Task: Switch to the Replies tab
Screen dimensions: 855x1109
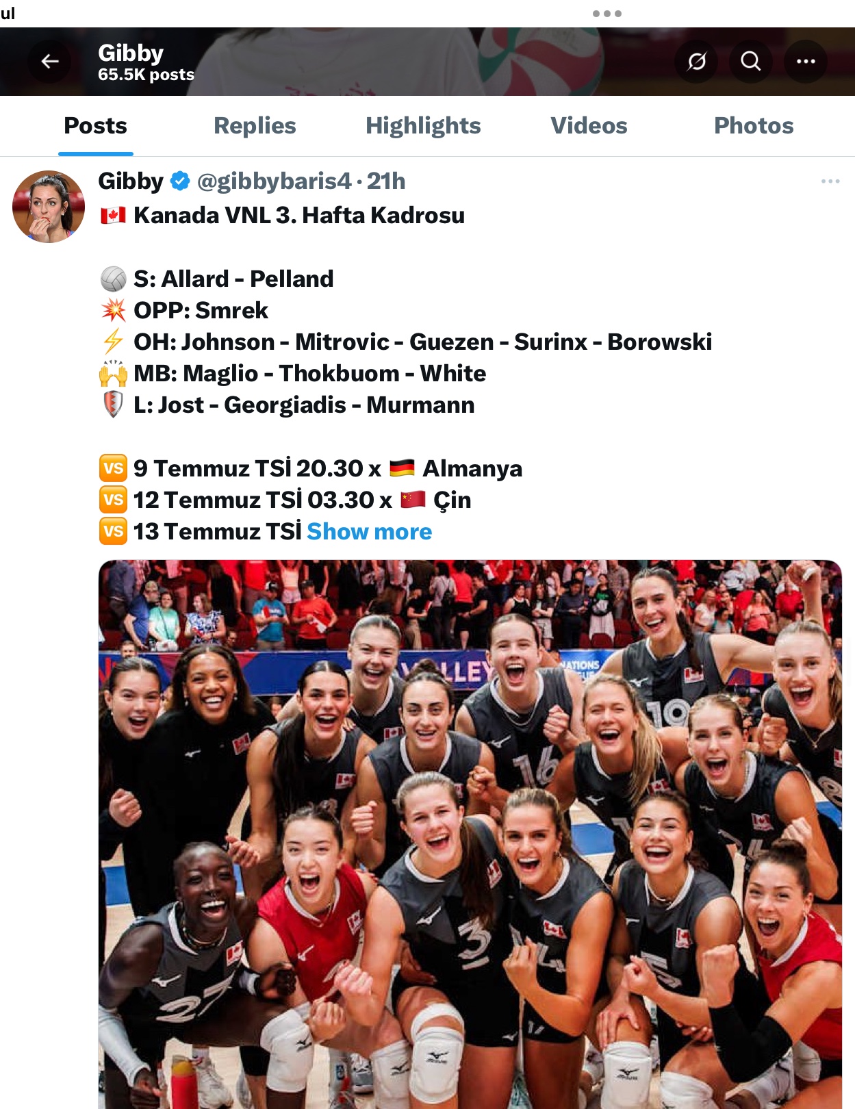Action: pyautogui.click(x=255, y=126)
